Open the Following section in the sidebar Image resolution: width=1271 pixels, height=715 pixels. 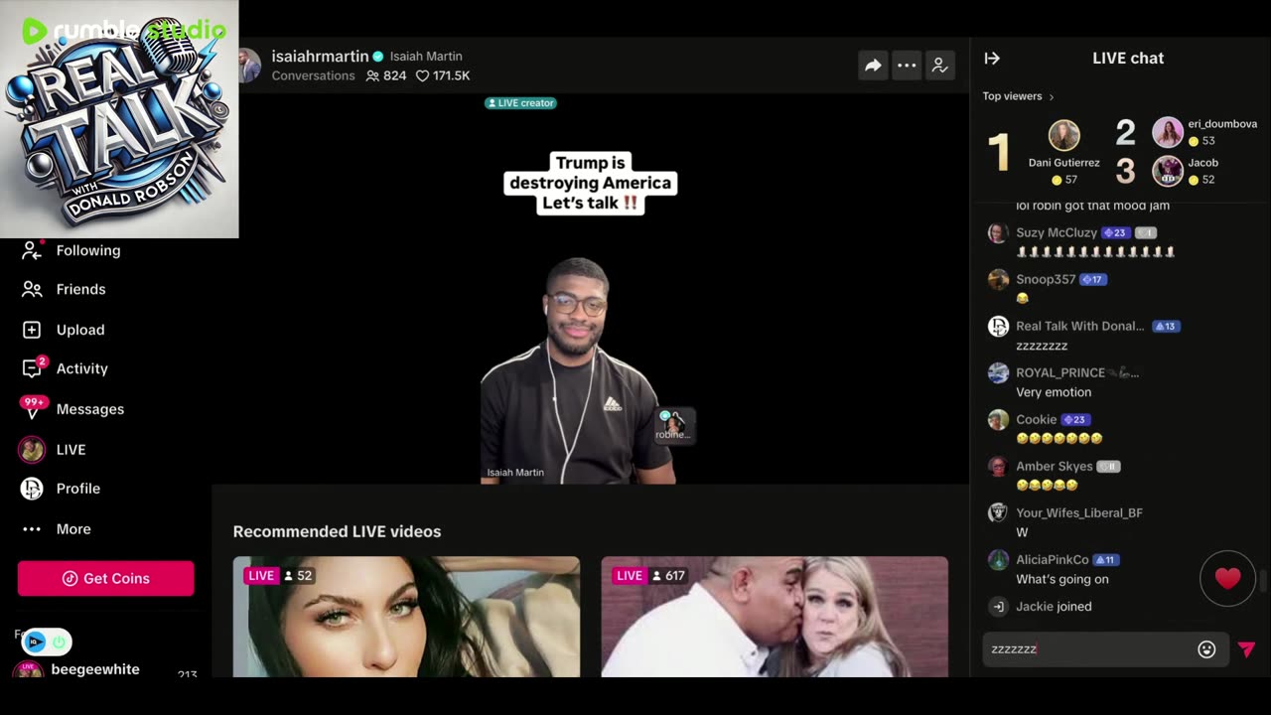pos(88,250)
